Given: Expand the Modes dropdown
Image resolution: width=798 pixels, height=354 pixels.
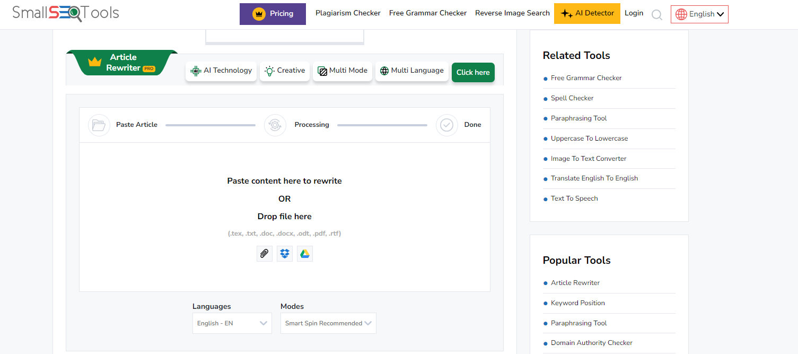Looking at the screenshot, I should point(328,323).
